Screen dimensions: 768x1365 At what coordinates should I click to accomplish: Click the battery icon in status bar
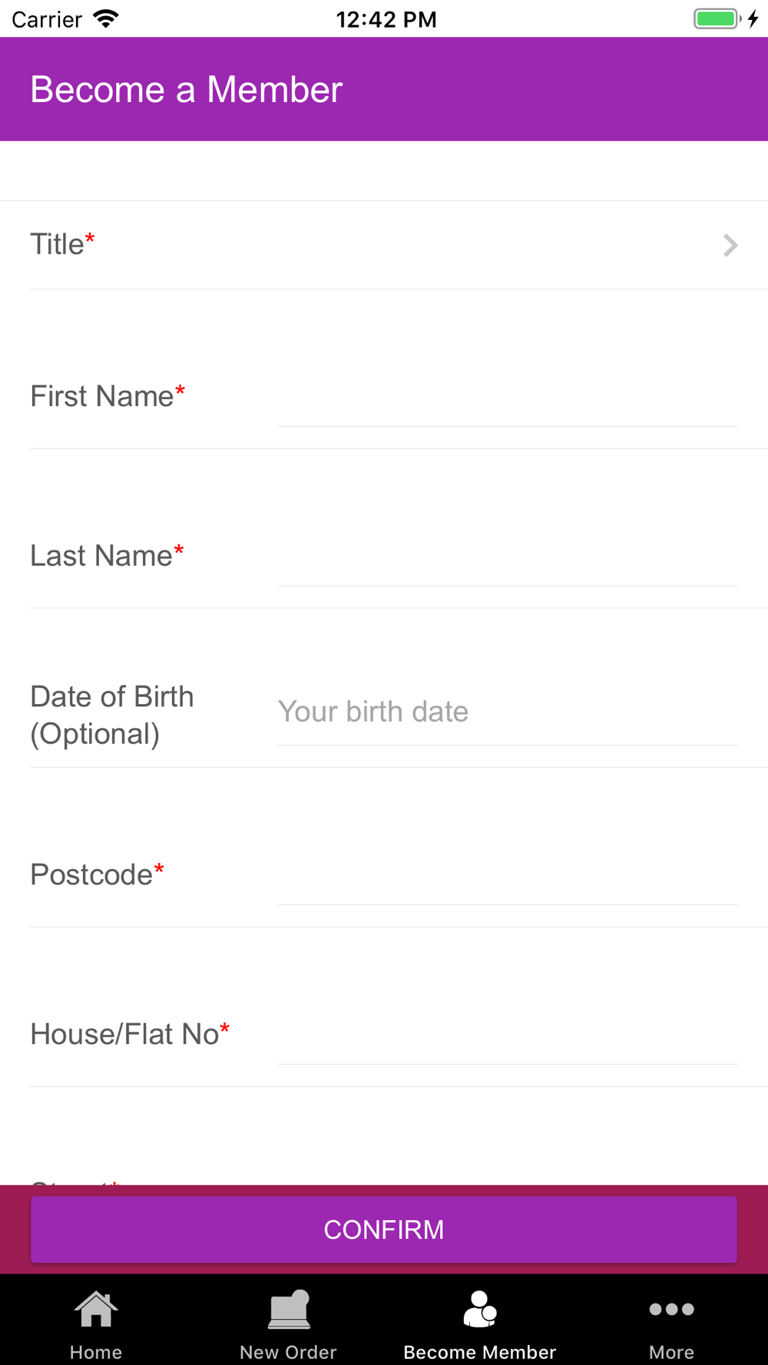click(x=717, y=18)
